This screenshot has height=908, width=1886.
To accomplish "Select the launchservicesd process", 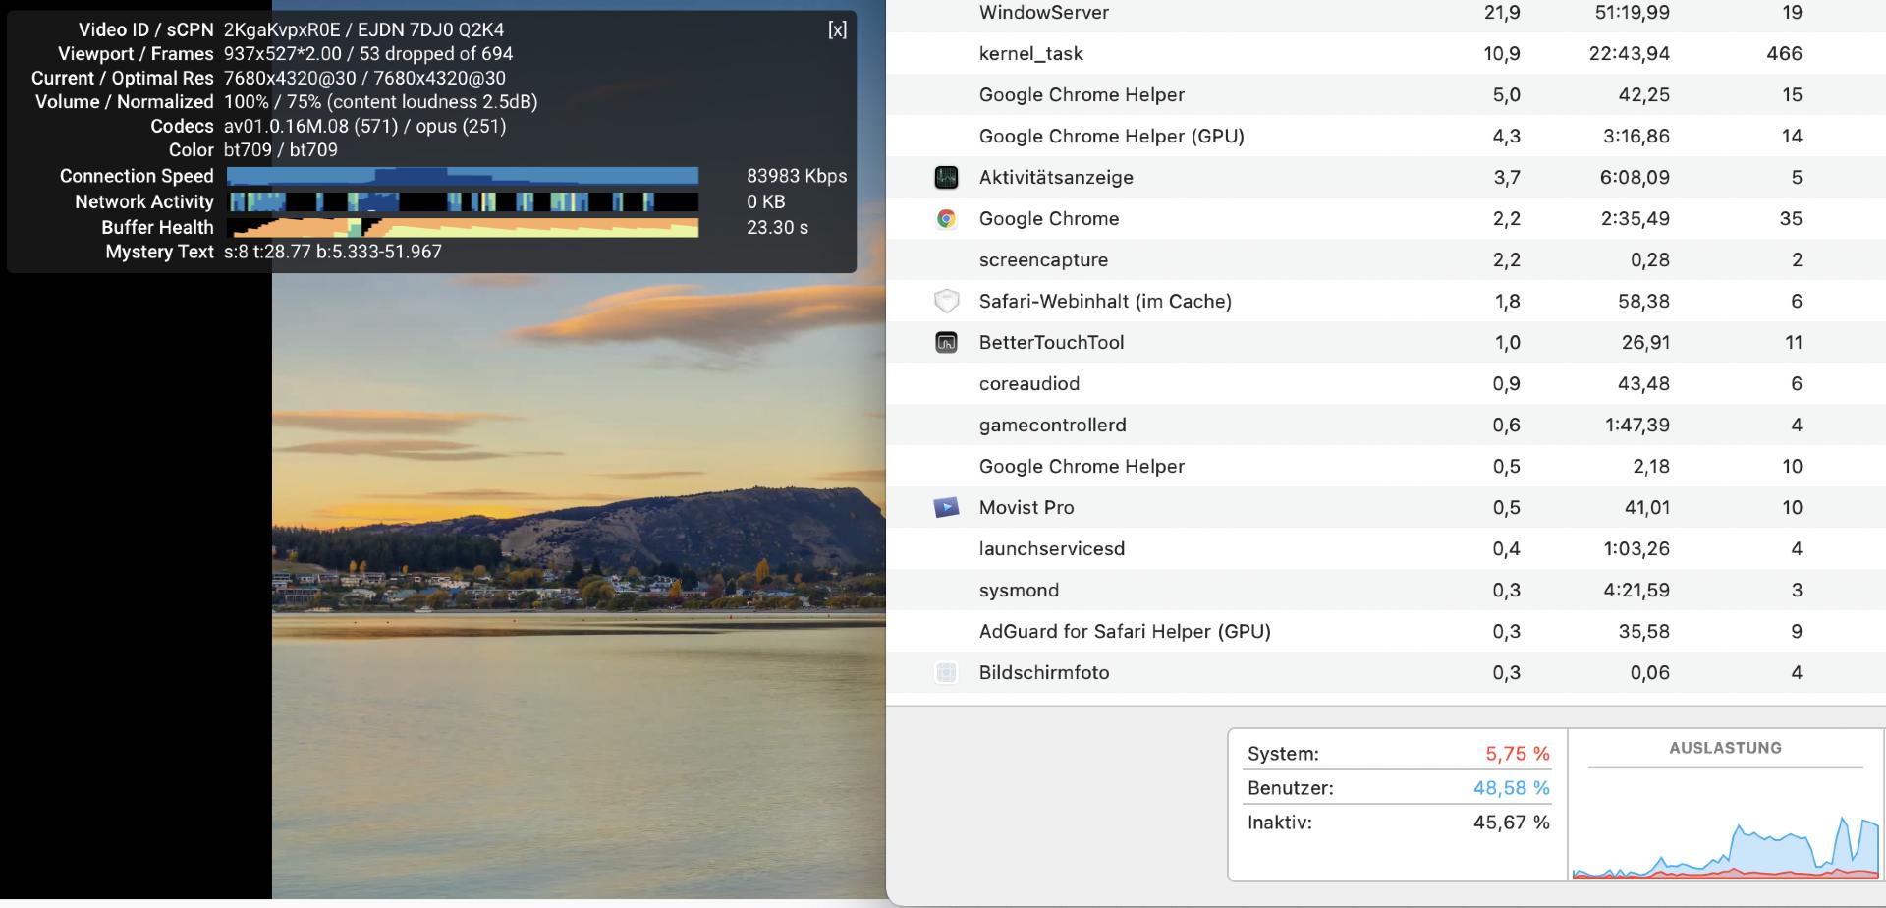I will 1051,549.
